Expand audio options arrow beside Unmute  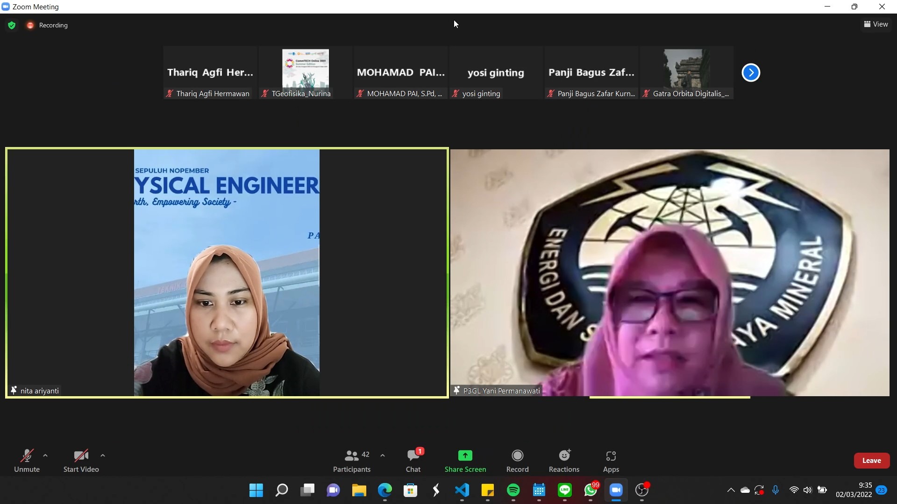pyautogui.click(x=45, y=455)
